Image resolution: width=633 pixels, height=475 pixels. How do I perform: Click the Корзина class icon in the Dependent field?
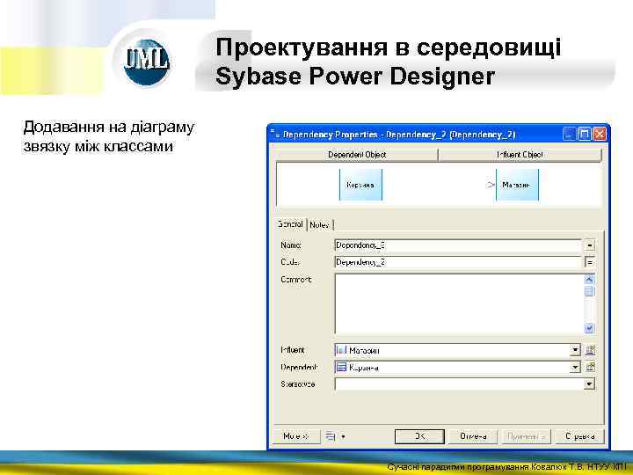pos(341,367)
